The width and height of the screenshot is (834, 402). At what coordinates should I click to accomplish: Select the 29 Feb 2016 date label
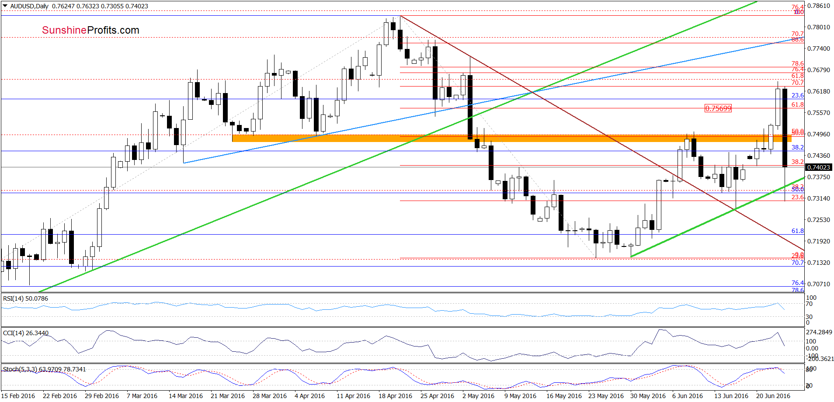(x=102, y=396)
